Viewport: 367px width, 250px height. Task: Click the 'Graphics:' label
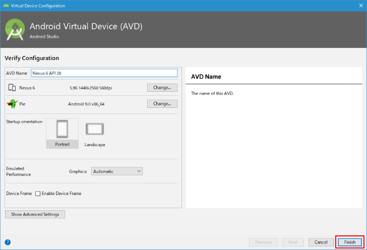tap(78, 171)
